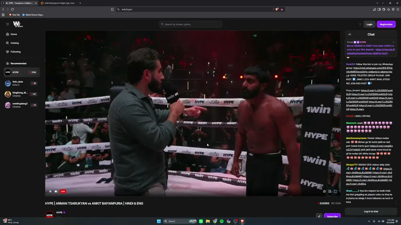Select the meidingdang2 recommended channel
Screen dimensions: 401x225
coord(22,105)
